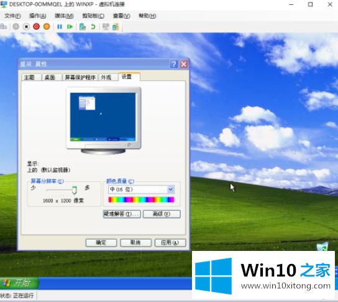
Task: Click the green Revert arrow icon
Action: 93,27
